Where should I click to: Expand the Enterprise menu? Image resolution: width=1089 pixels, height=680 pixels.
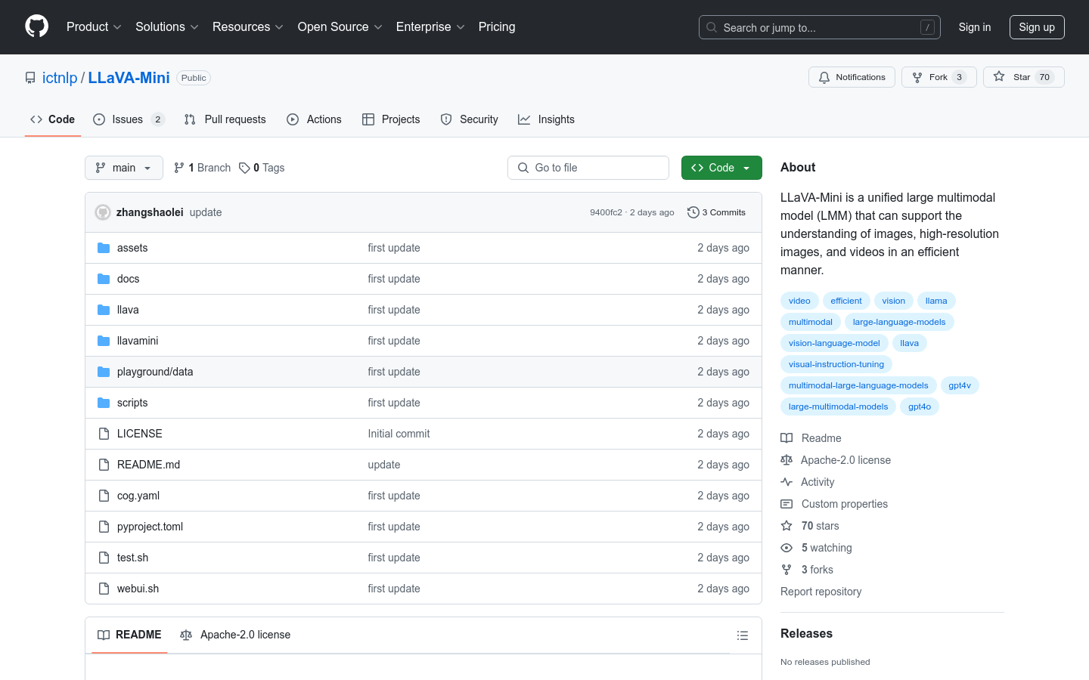pyautogui.click(x=430, y=26)
